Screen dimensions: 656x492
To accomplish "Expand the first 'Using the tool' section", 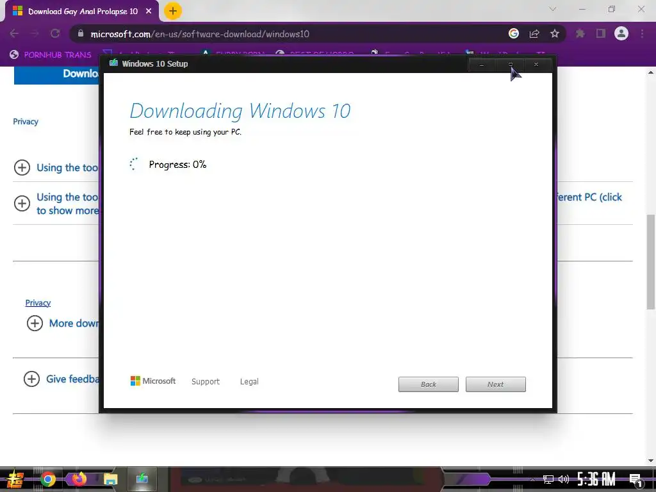I will click(22, 167).
